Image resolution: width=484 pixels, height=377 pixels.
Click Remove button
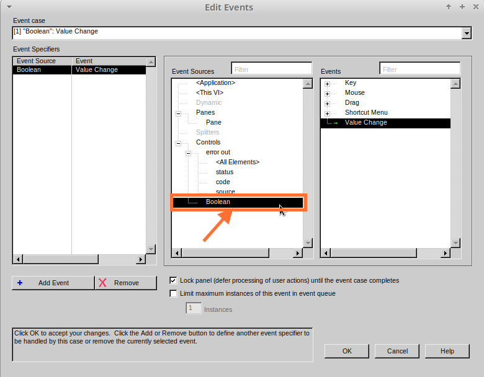click(x=126, y=283)
